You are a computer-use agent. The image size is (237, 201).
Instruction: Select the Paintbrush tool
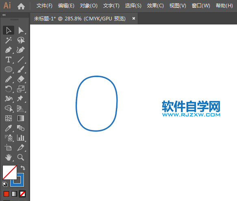point(21,69)
